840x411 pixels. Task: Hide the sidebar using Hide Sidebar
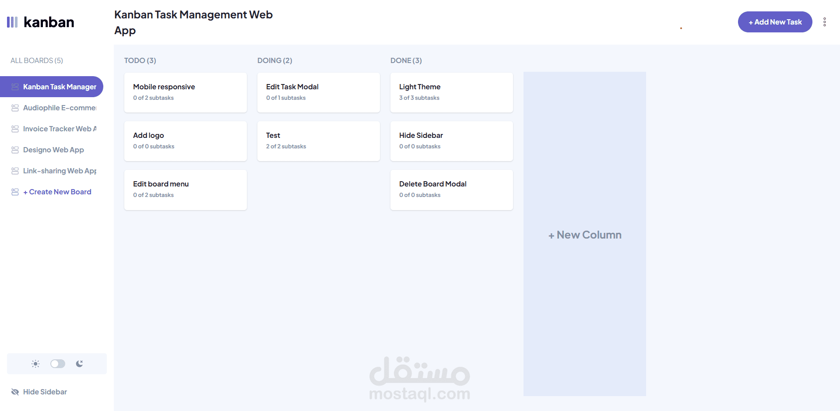pos(45,392)
